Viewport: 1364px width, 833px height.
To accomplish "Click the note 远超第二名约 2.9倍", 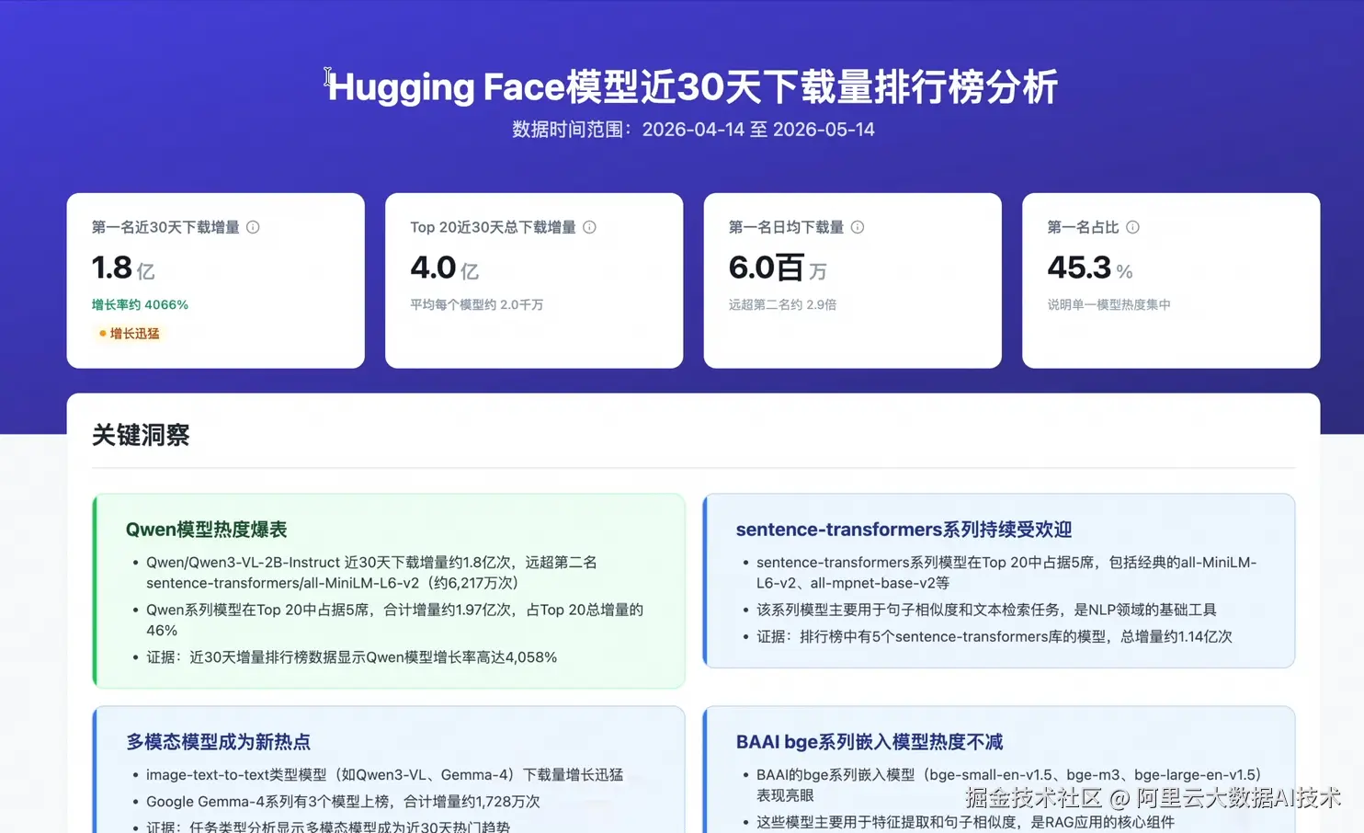I will coord(782,304).
